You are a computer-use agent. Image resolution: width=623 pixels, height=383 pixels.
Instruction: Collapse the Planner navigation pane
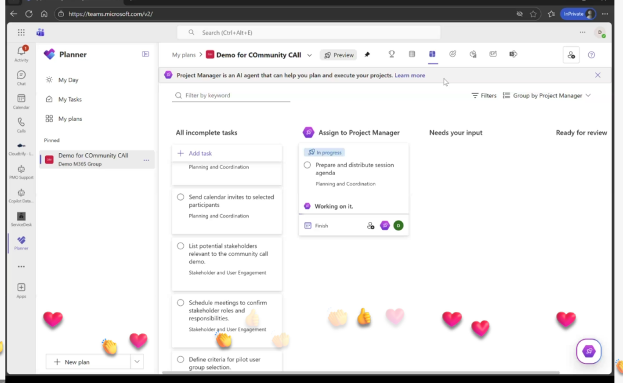pyautogui.click(x=145, y=54)
